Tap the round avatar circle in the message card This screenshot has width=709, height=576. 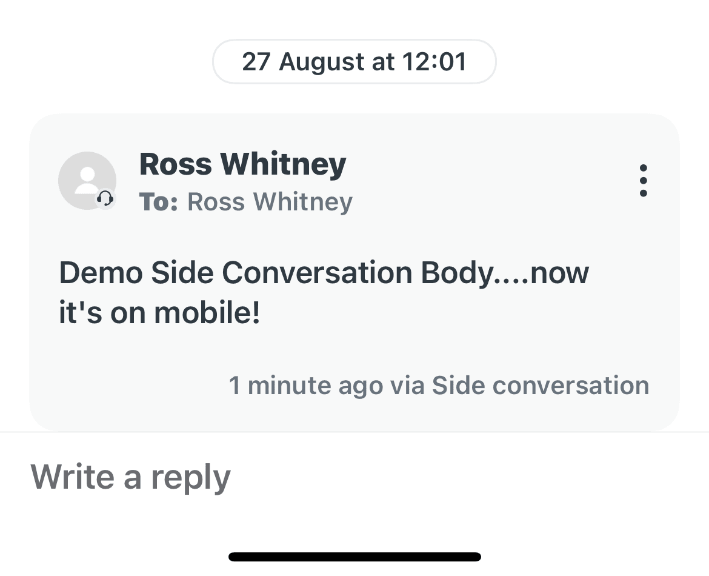87,181
